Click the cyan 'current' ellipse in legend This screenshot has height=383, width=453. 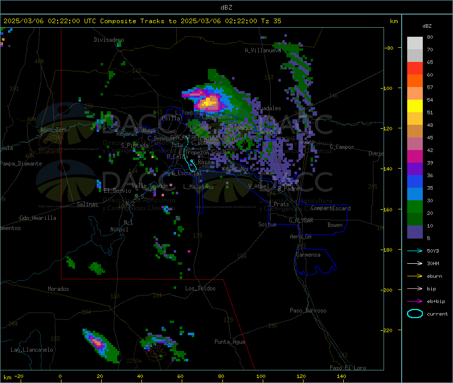point(415,314)
